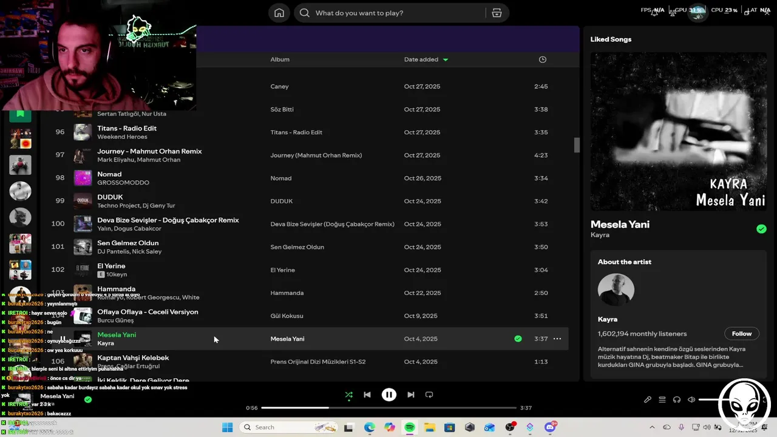This screenshot has height=437, width=777.
Task: Select track Deva Bize Sevişler - Doğuş Çabakçor Remix
Action: [168, 220]
